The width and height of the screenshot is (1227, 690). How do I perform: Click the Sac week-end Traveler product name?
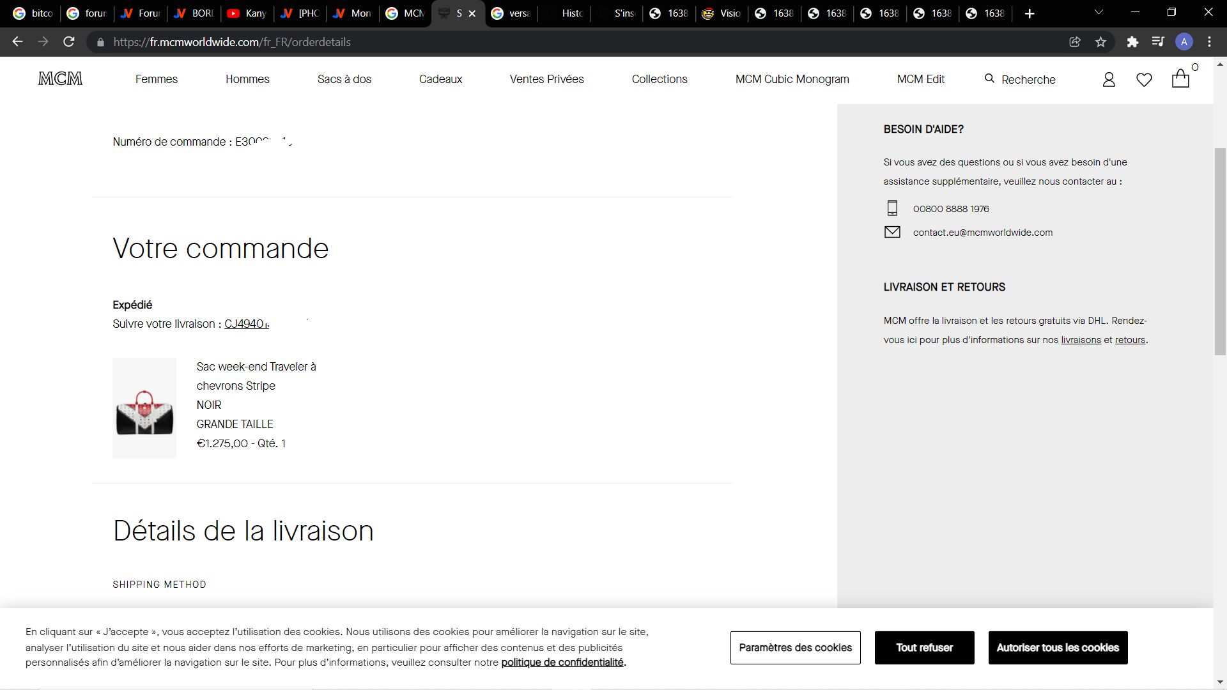click(256, 376)
